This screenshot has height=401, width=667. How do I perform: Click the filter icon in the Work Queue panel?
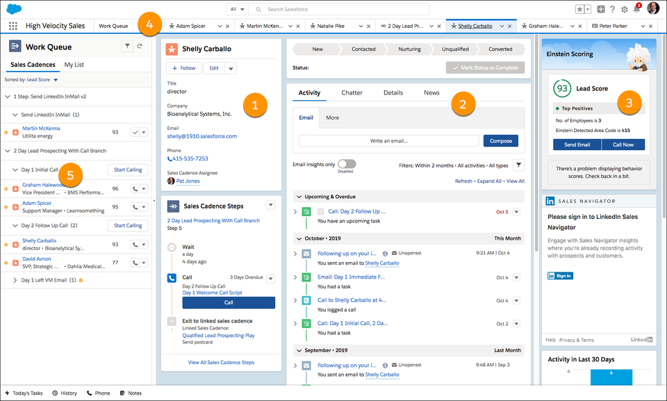tap(126, 44)
